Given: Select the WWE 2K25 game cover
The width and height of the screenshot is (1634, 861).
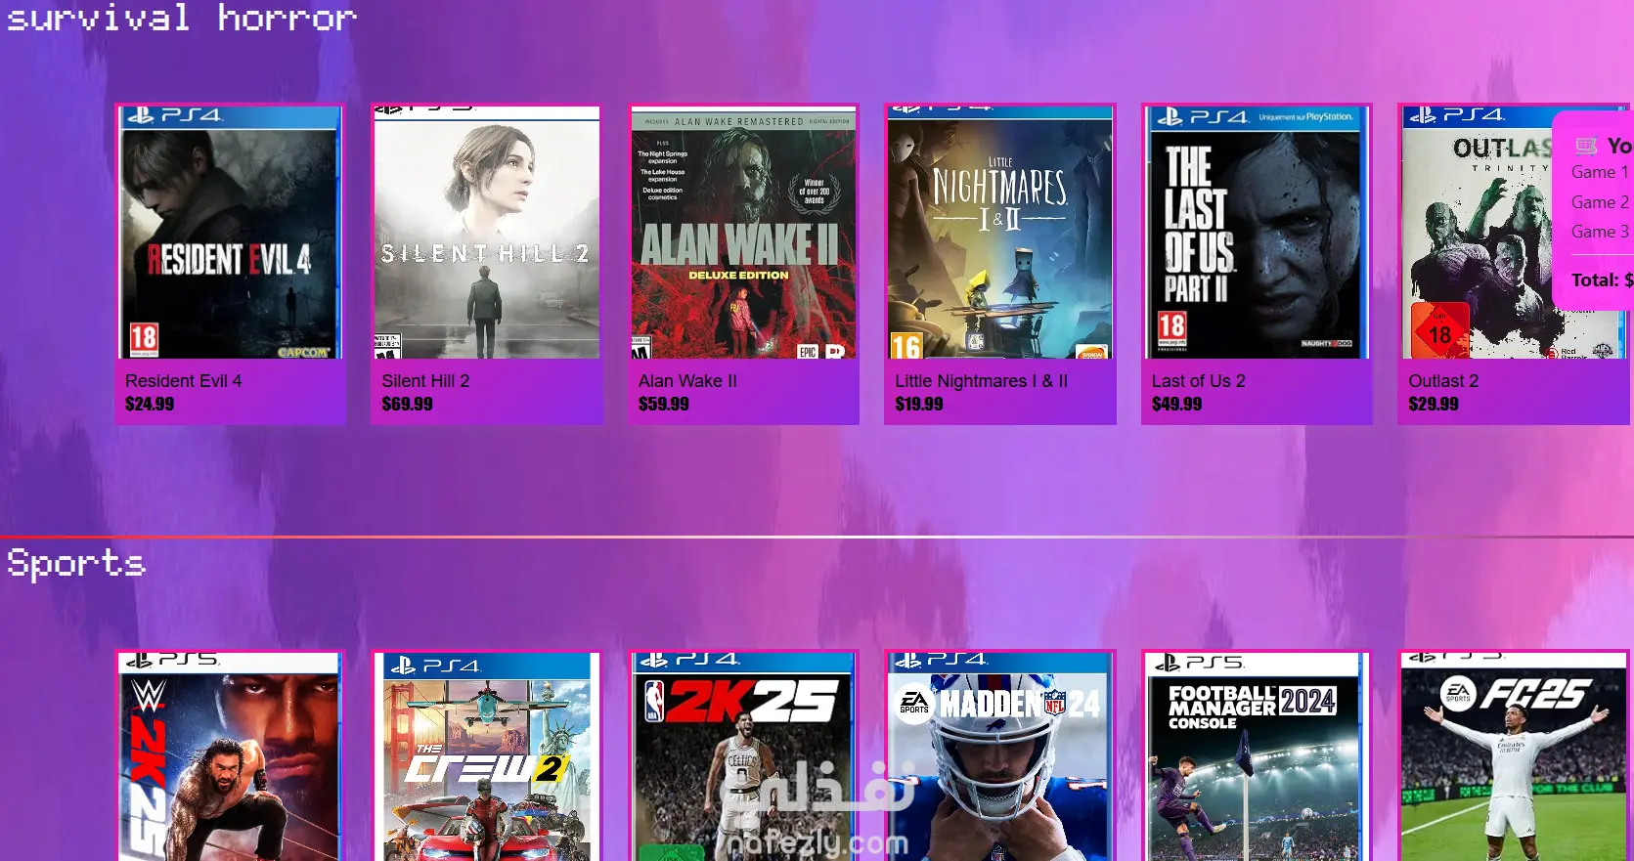Looking at the screenshot, I should click(230, 757).
